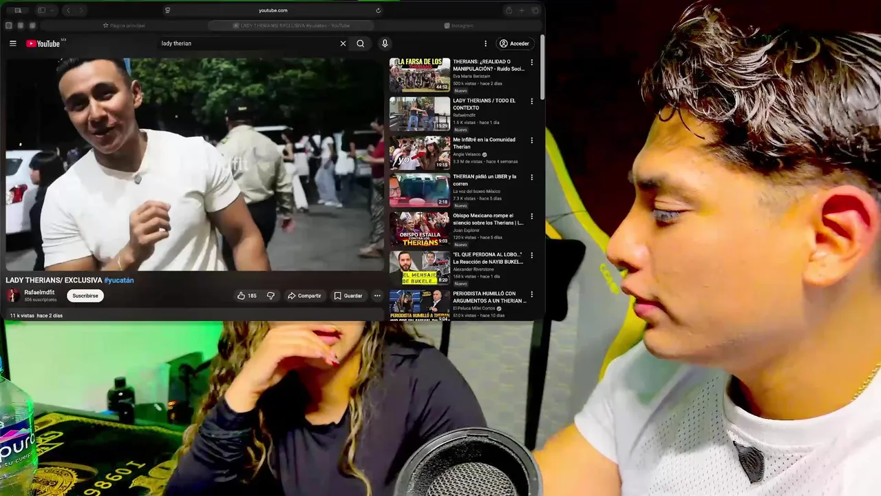Clear the 'lady therian' search text

tap(343, 43)
